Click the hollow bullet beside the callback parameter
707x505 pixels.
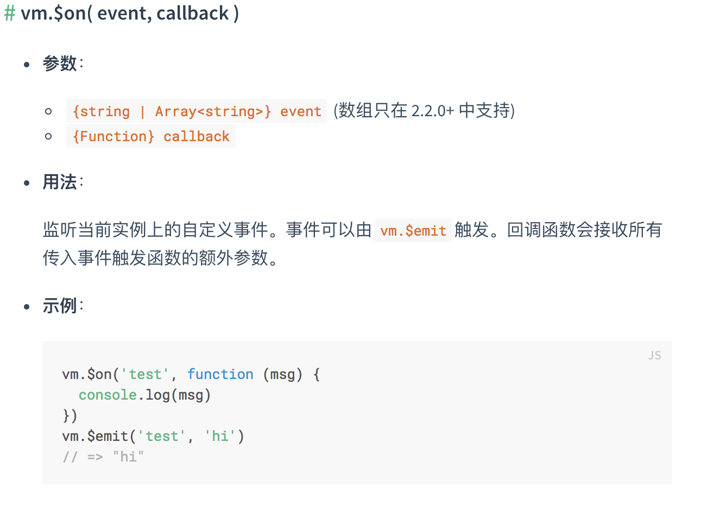click(x=48, y=136)
